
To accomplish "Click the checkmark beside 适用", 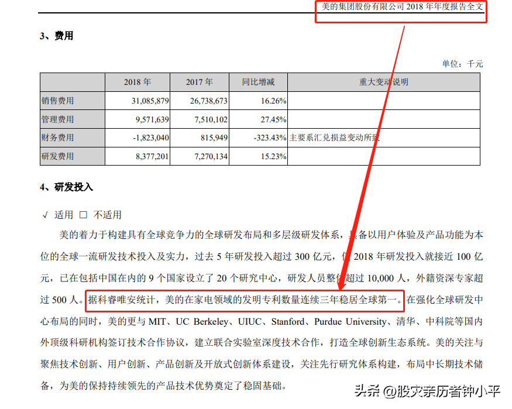I will tap(45, 215).
